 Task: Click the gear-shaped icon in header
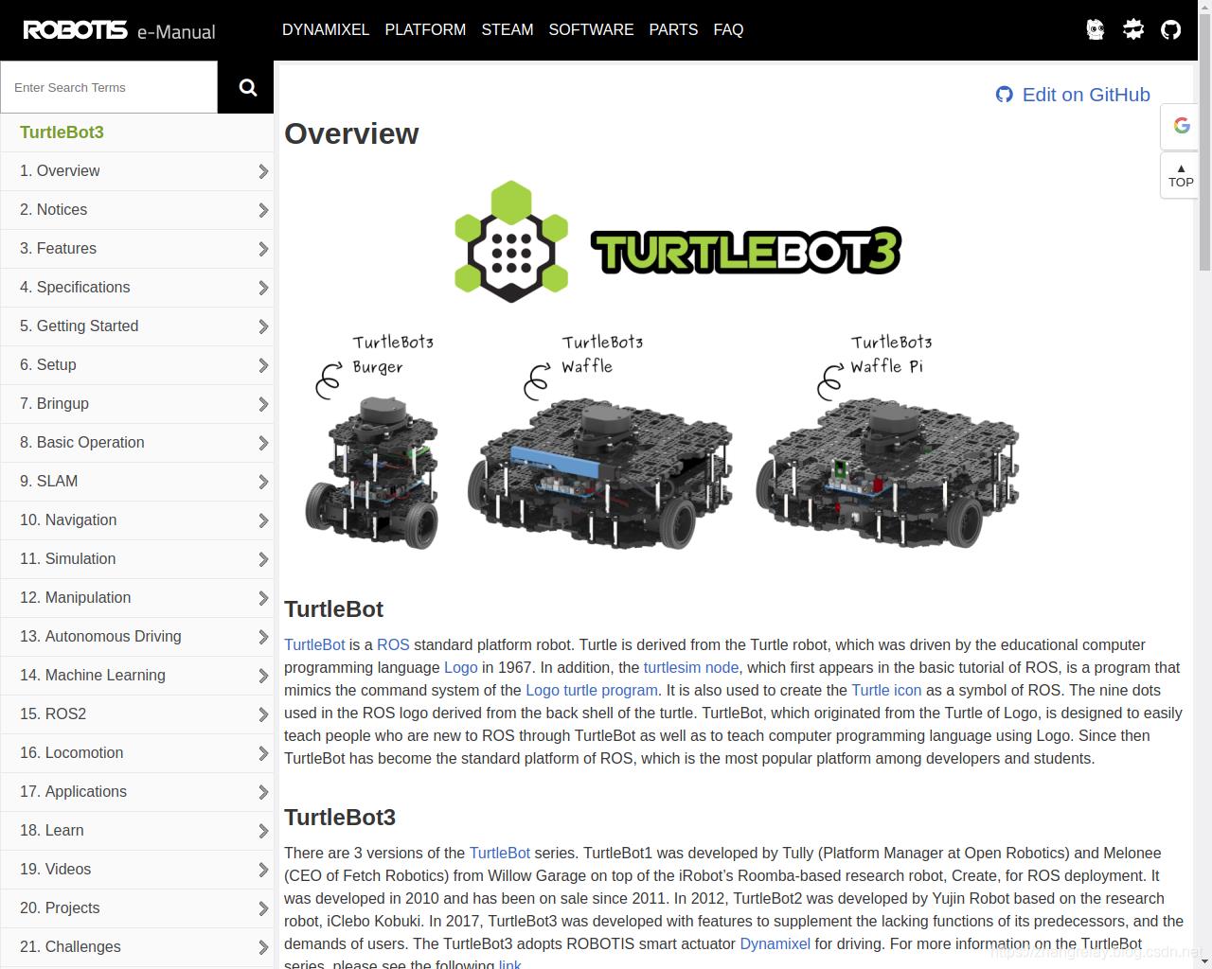coord(1133,29)
